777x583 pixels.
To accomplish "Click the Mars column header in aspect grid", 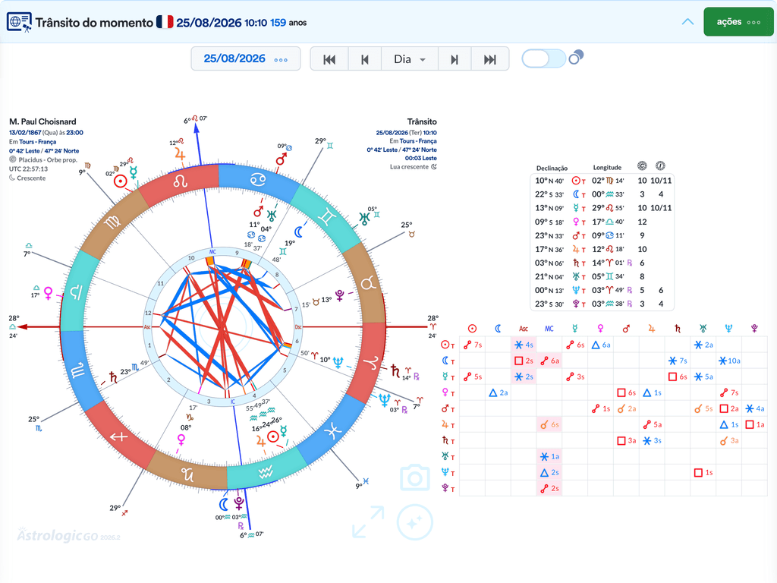I will point(626,329).
